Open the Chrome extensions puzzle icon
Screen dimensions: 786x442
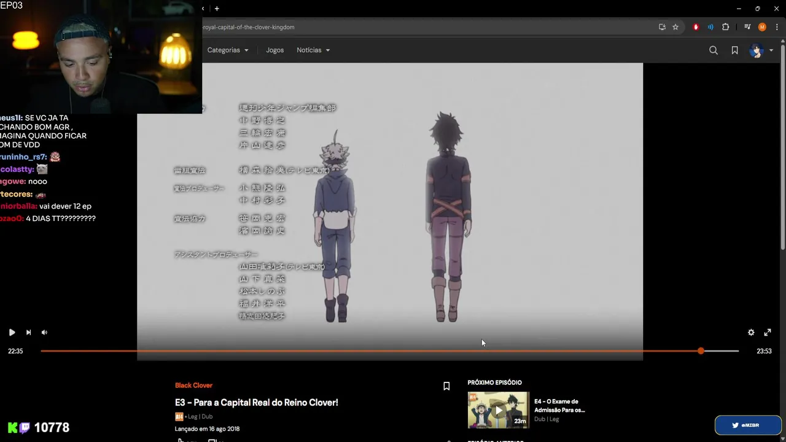pos(725,27)
